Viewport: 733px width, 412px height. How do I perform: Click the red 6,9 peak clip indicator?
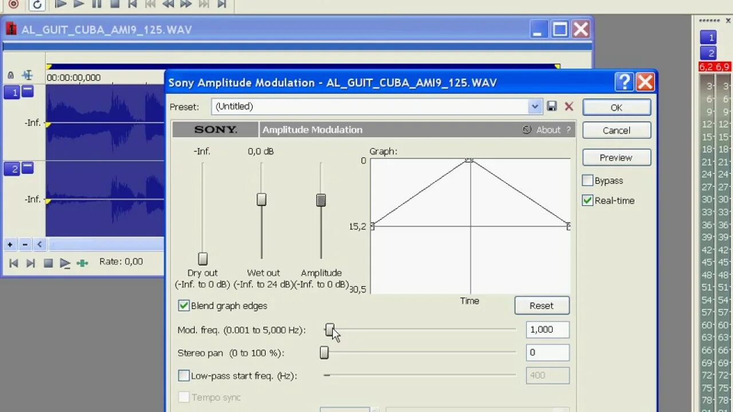point(722,67)
